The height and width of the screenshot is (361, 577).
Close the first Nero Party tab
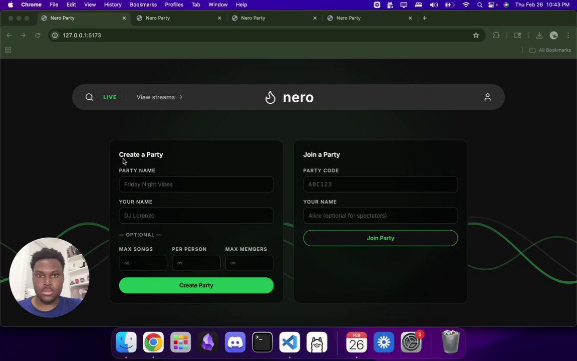(x=124, y=18)
